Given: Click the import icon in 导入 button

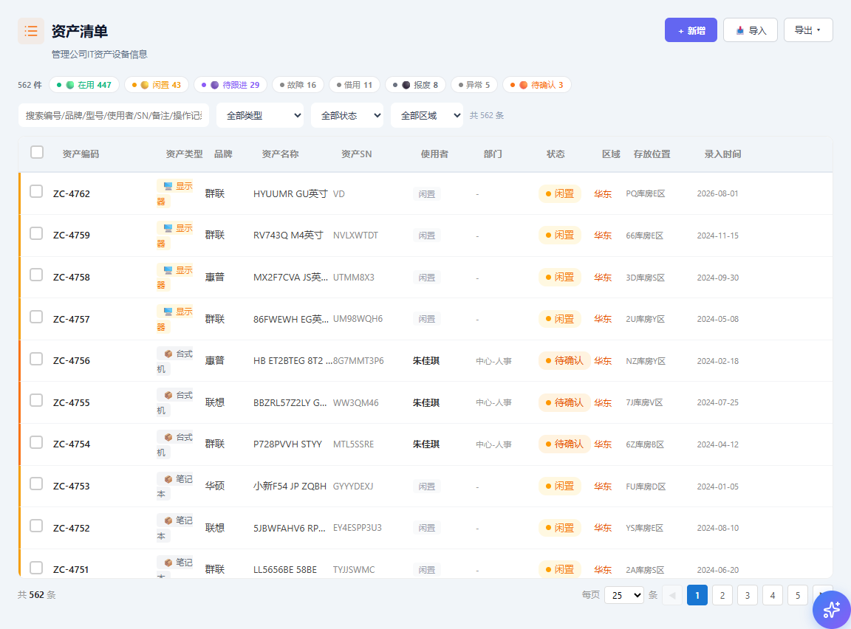Looking at the screenshot, I should tap(739, 30).
